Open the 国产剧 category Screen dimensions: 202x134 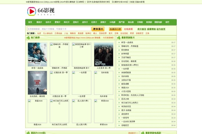(x=122, y=22)
